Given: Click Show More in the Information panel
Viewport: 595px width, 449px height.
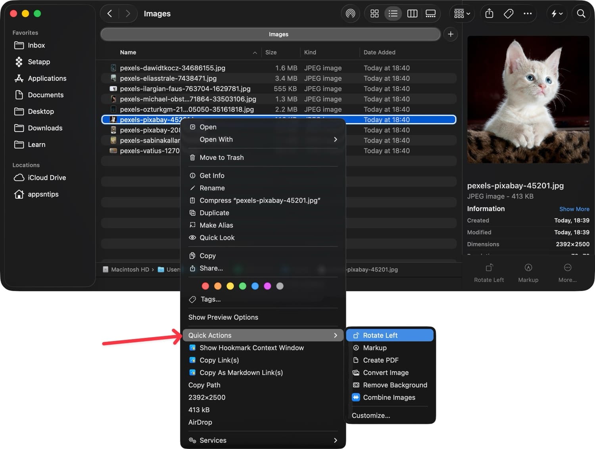Looking at the screenshot, I should [574, 209].
